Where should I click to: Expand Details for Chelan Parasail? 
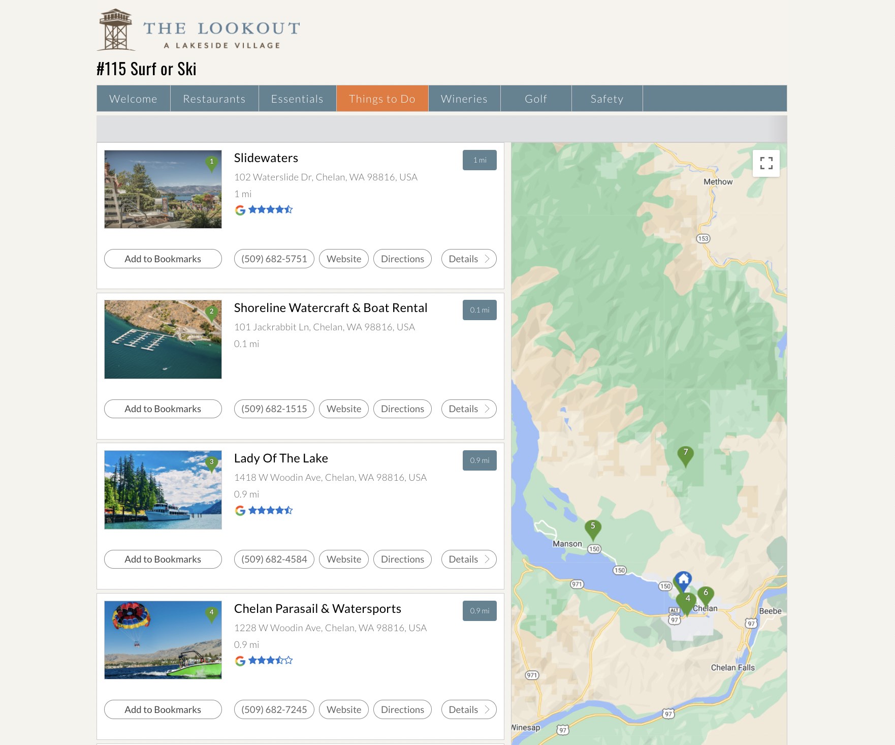[469, 709]
